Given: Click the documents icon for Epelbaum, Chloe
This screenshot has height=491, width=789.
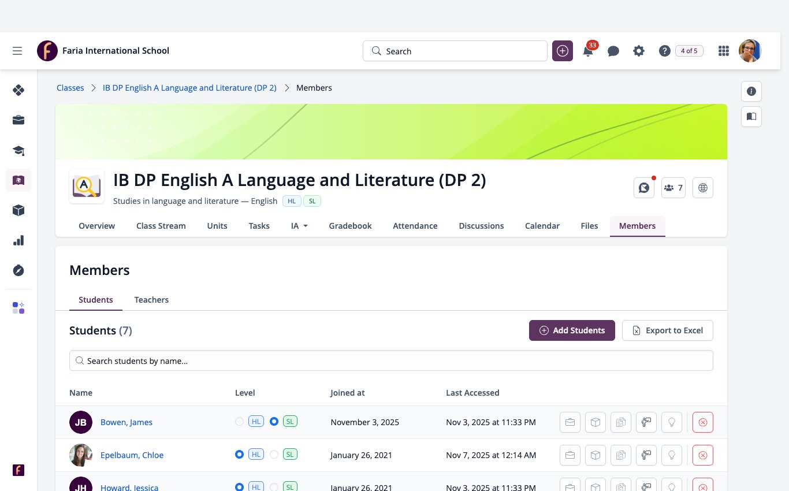Looking at the screenshot, I should tap(621, 455).
